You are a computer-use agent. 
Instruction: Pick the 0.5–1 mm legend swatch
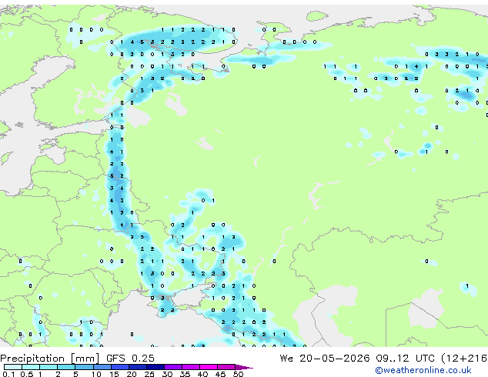(31, 367)
